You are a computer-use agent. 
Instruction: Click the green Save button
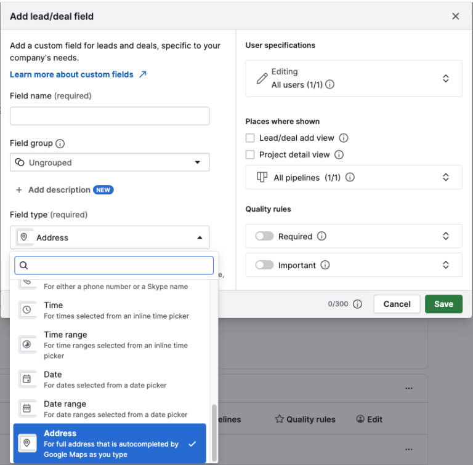pyautogui.click(x=443, y=304)
